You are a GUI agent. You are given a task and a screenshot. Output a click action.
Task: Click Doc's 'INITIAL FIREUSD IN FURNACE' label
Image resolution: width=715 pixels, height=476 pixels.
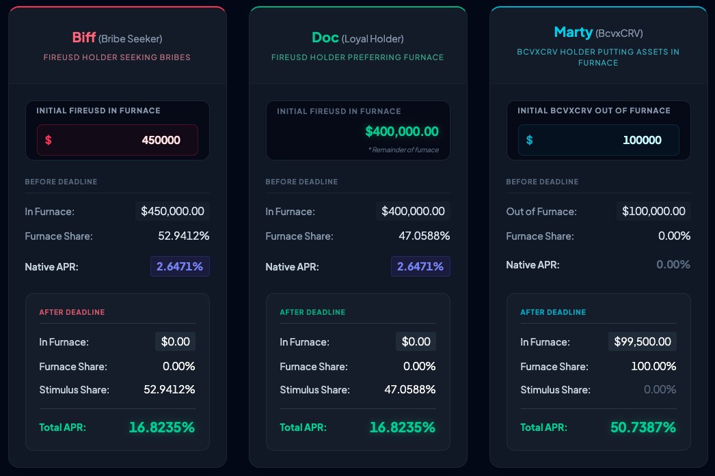click(339, 111)
